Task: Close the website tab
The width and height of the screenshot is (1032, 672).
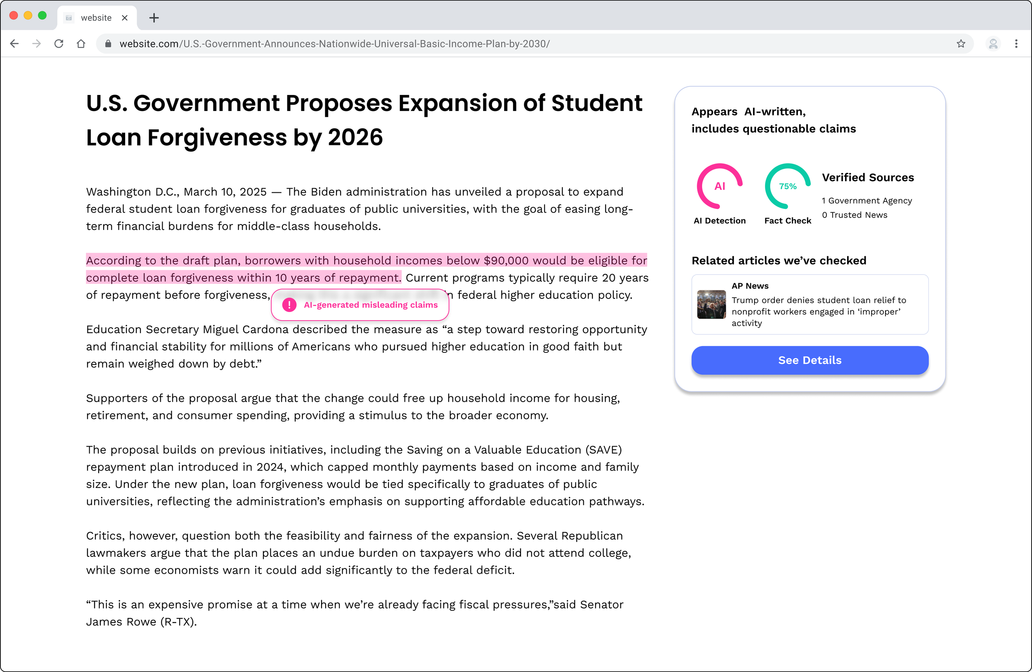Action: 124,18
